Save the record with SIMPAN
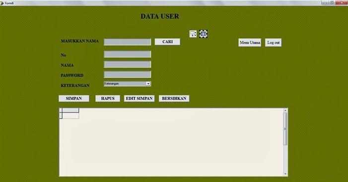 point(74,98)
